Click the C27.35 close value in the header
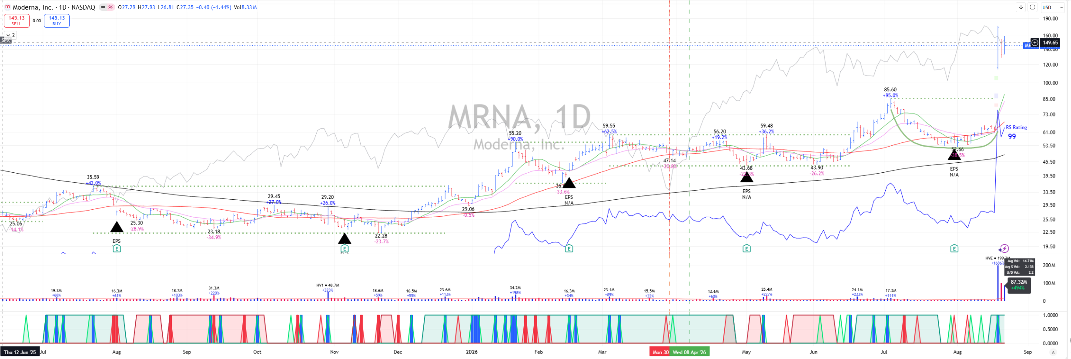1071x359 pixels. tap(185, 7)
